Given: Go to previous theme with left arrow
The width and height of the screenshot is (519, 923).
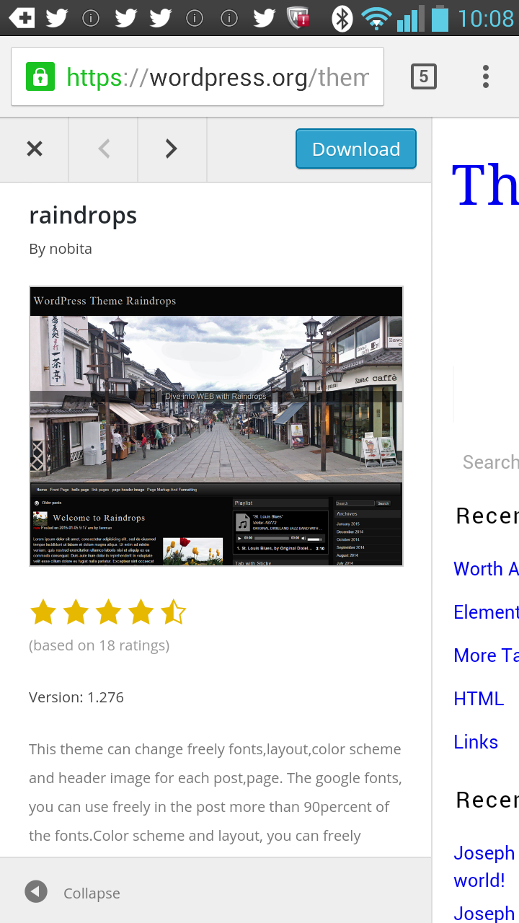Looking at the screenshot, I should tap(104, 149).
